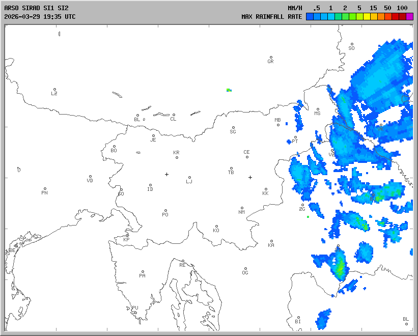Click the 100 value on legend scale
The width and height of the screenshot is (418, 336).
[402, 8]
